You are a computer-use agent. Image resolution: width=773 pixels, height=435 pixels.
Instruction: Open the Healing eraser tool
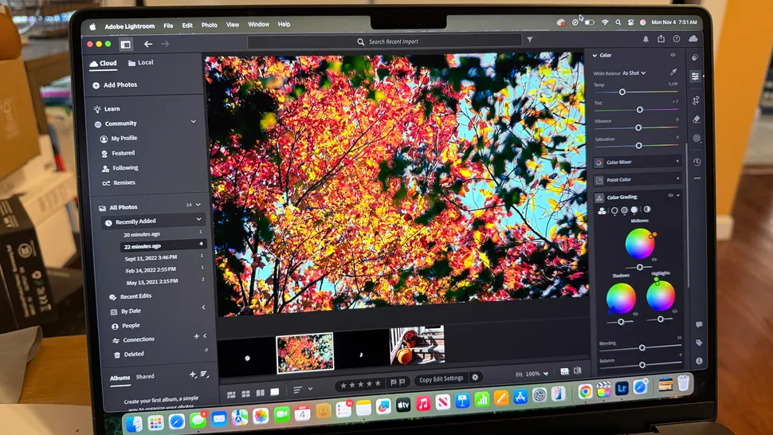pos(696,119)
